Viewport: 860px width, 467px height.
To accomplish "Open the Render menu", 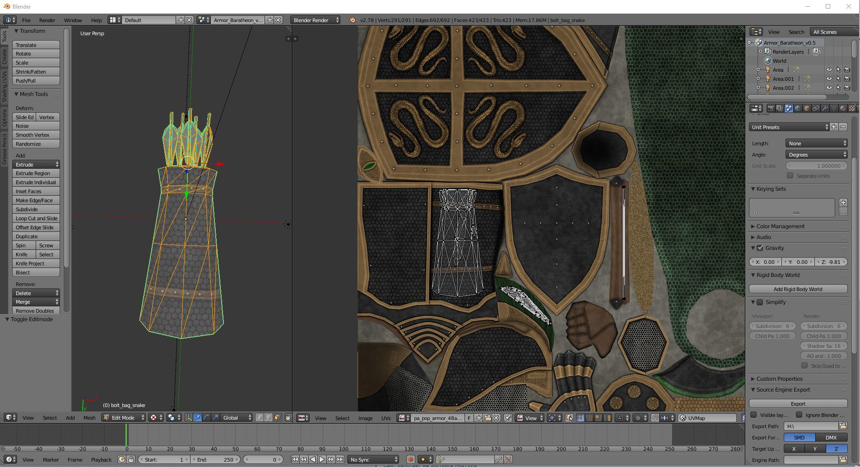I will [47, 20].
